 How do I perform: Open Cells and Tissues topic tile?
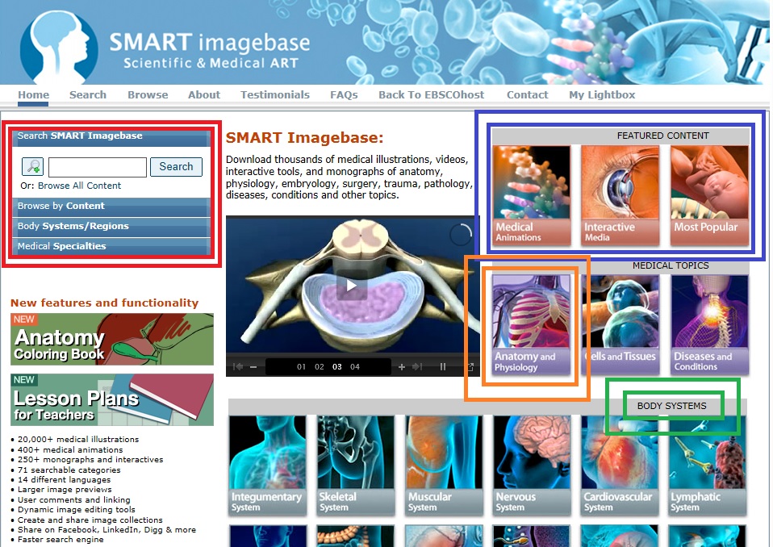620,324
